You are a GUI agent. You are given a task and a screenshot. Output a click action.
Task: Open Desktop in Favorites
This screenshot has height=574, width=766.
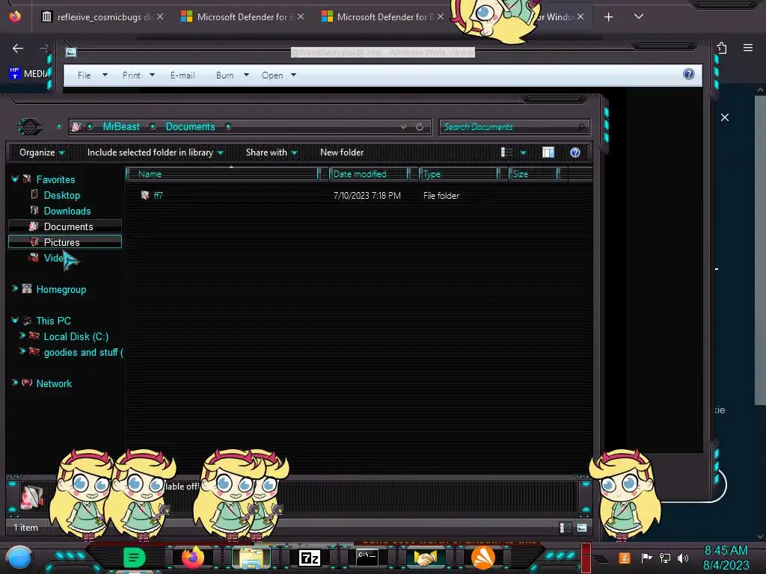point(61,195)
